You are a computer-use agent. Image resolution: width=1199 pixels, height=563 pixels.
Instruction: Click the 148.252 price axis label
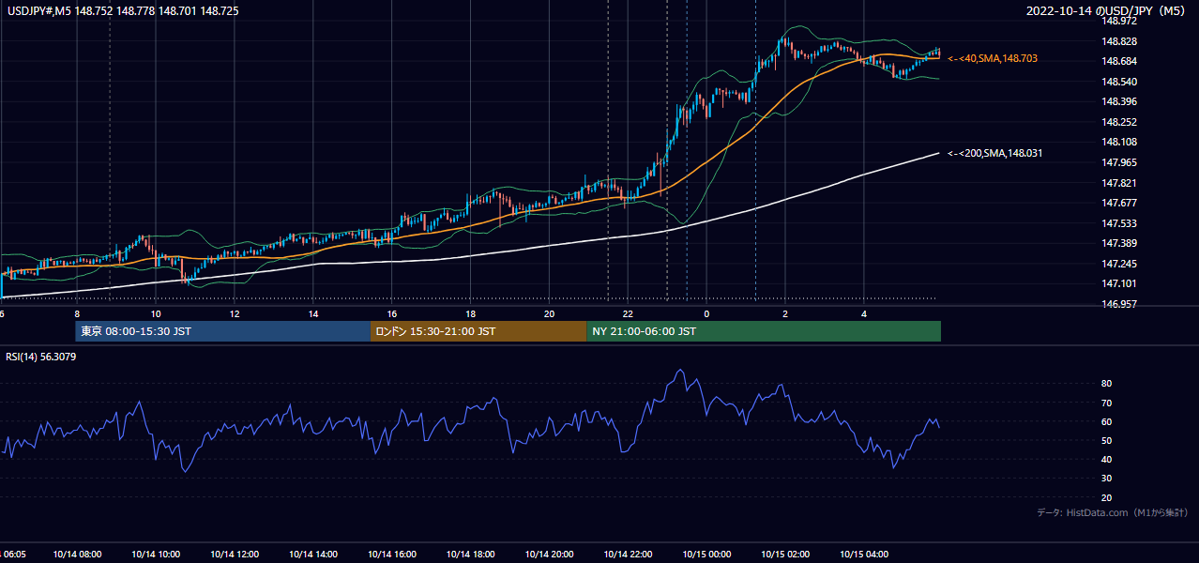(1117, 122)
